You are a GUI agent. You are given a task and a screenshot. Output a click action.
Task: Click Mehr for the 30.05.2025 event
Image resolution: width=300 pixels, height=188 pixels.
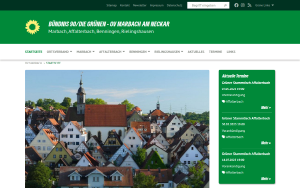[x=266, y=143]
